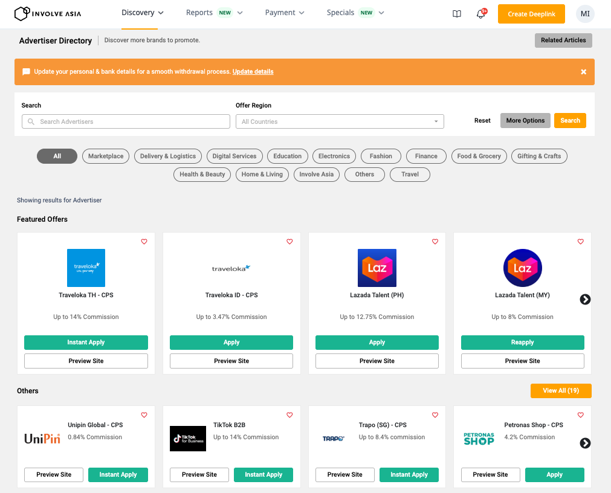Open the Reports menu
This screenshot has height=493, width=611.
[x=215, y=13]
